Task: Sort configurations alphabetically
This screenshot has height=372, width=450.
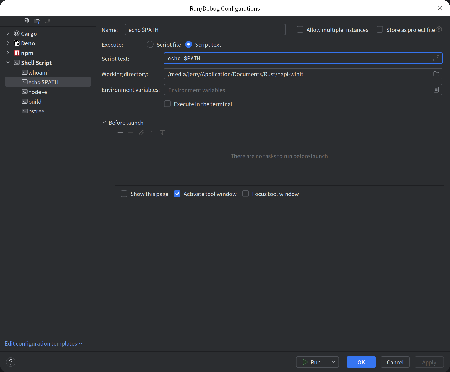Action: (x=48, y=21)
